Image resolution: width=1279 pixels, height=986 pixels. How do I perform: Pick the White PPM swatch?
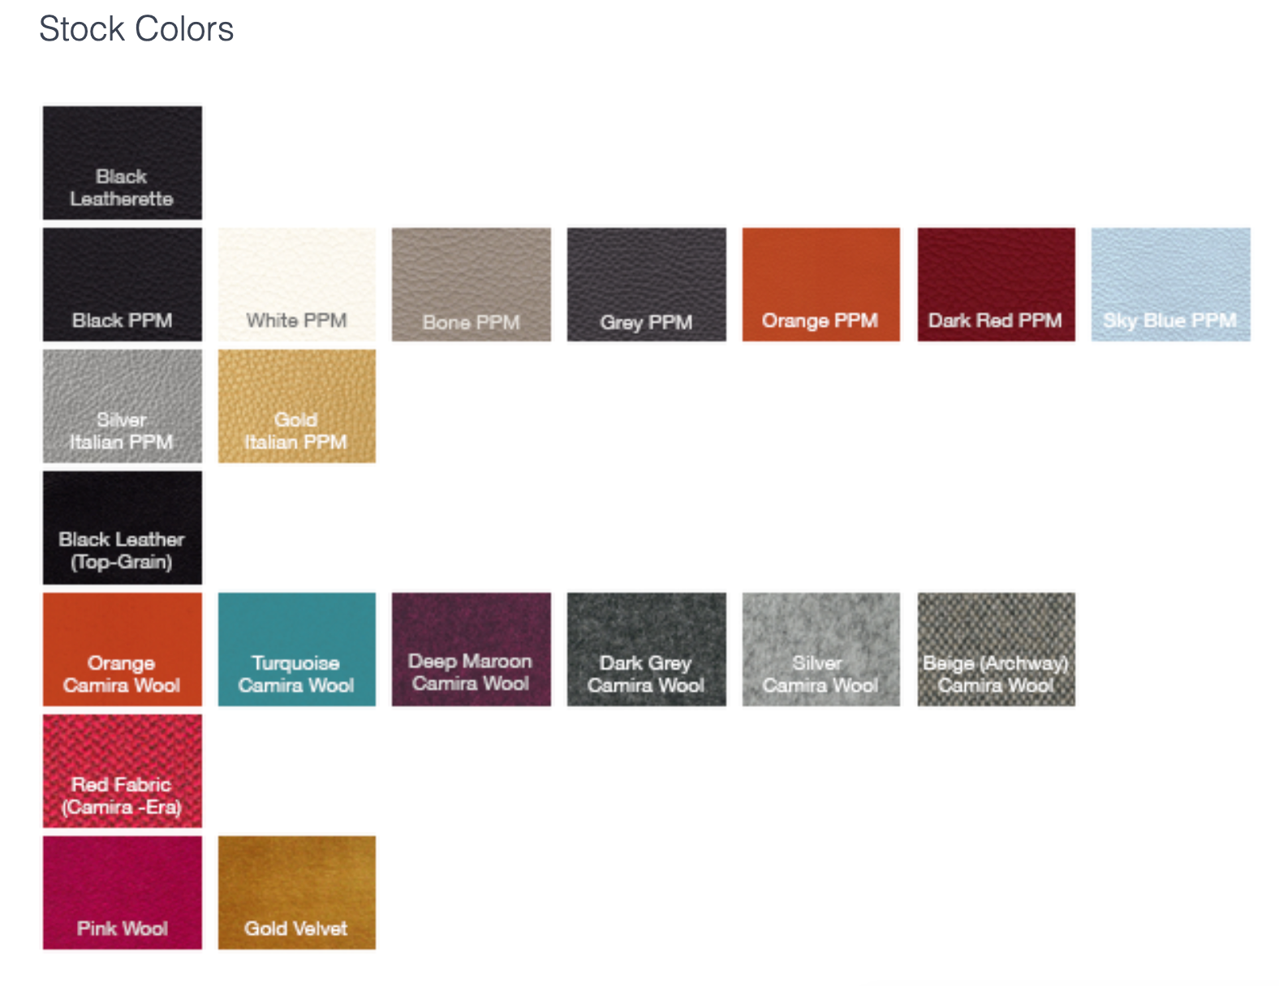[x=297, y=285]
